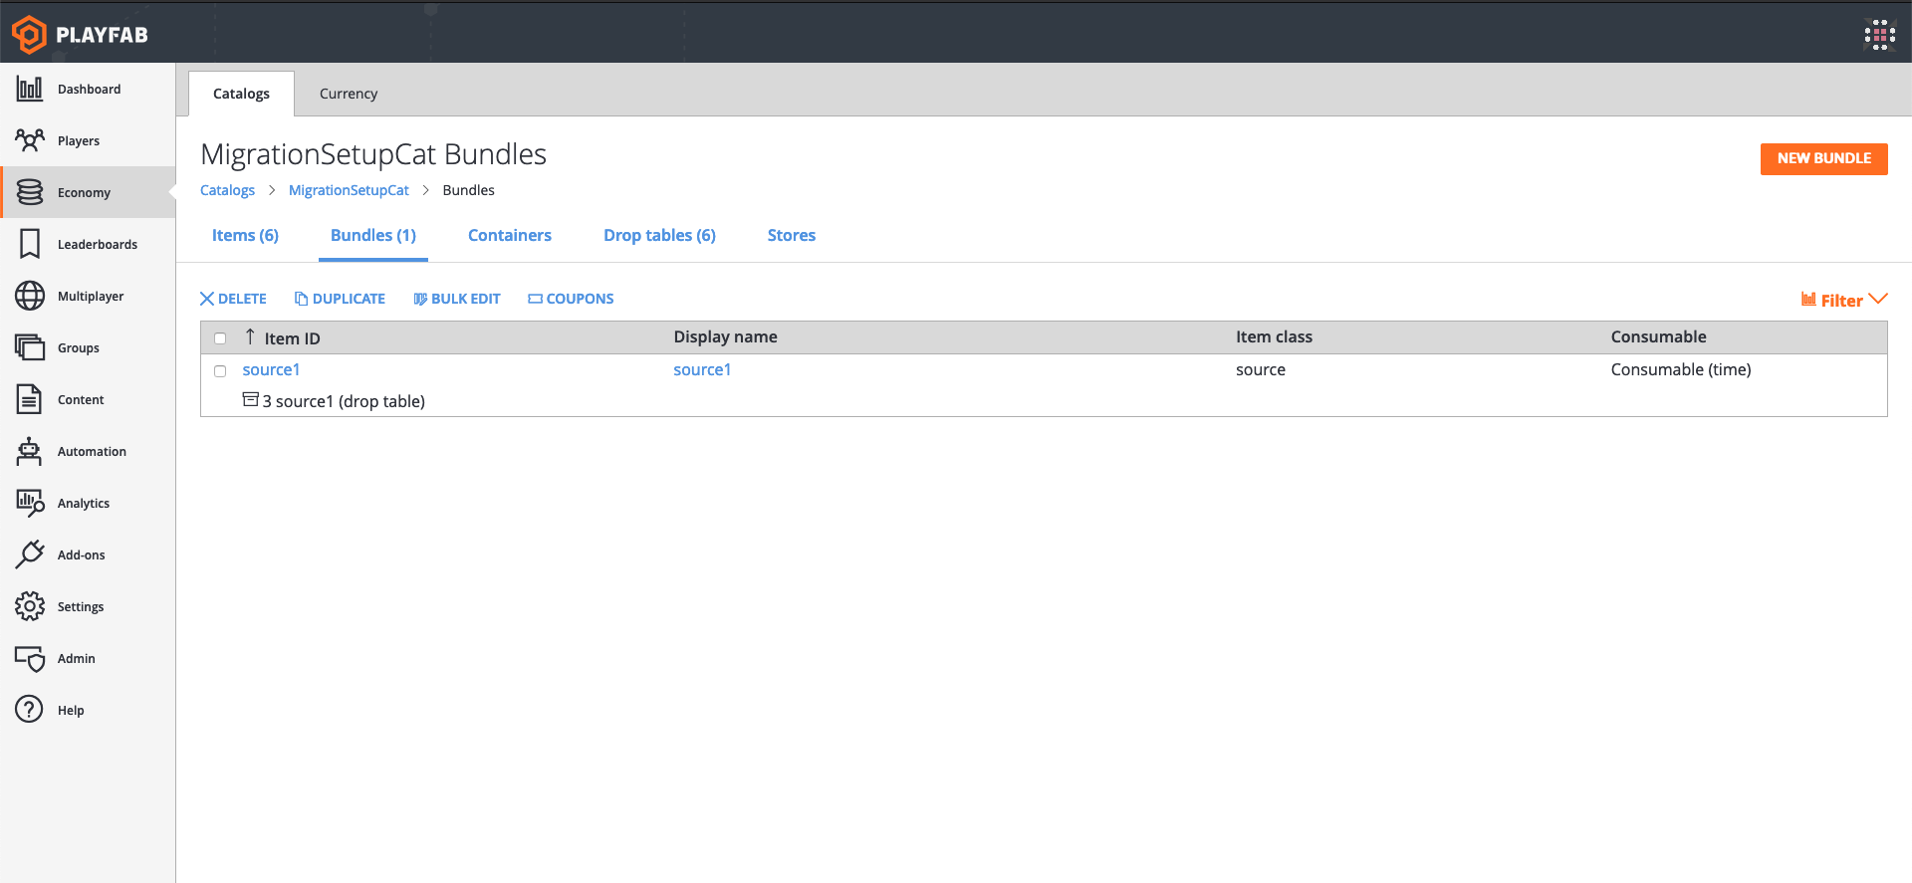Screen dimensions: 1912x883
Task: Click the Filter label
Action: [x=1841, y=301]
